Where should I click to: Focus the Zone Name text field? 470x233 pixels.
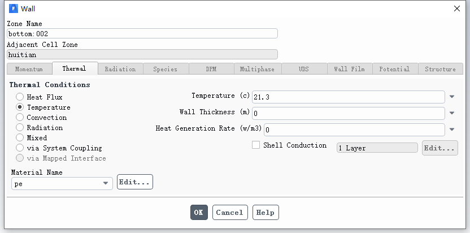142,33
